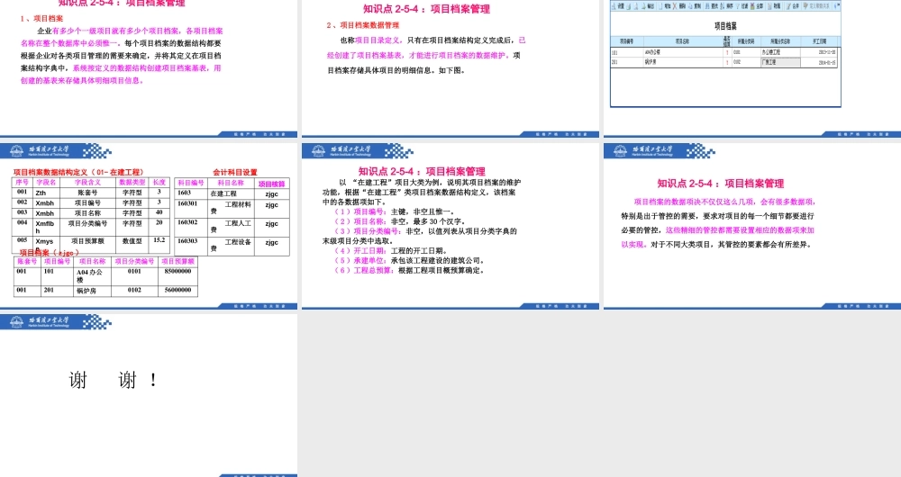Open the slide with the 项目档案 software screenshot
901x477 pixels.
(752, 68)
